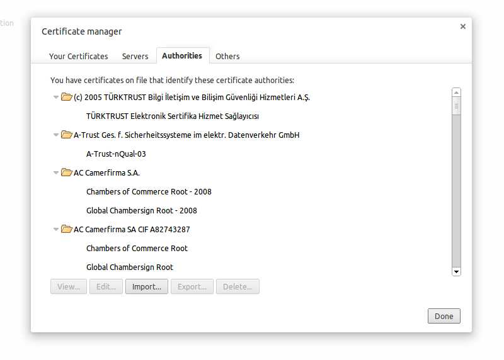Image resolution: width=504 pixels, height=360 pixels.
Task: Click the TÜRKTRUST Bilgi İletişim folder icon
Action: coord(67,97)
